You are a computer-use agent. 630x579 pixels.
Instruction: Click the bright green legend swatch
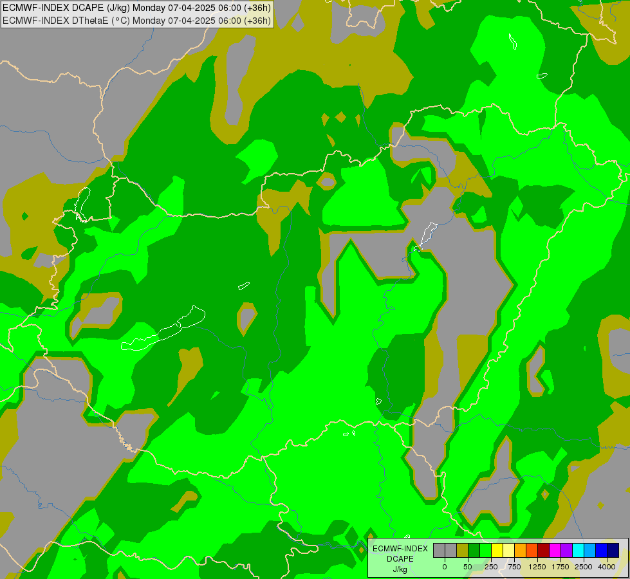pyautogui.click(x=485, y=550)
